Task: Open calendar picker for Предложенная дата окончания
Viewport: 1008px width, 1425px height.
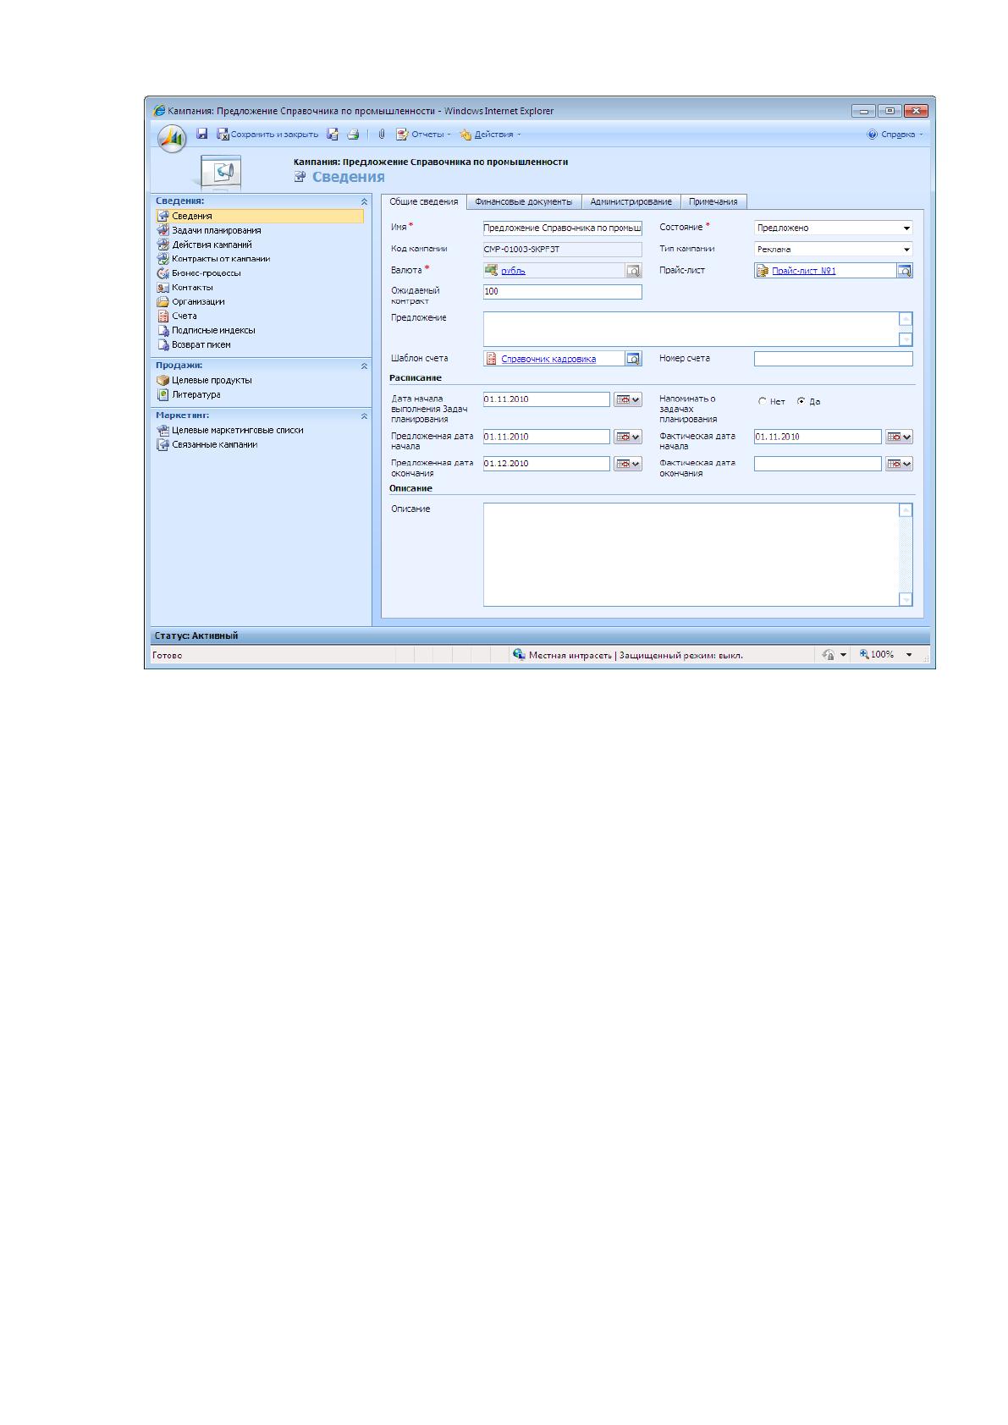Action: click(x=628, y=464)
